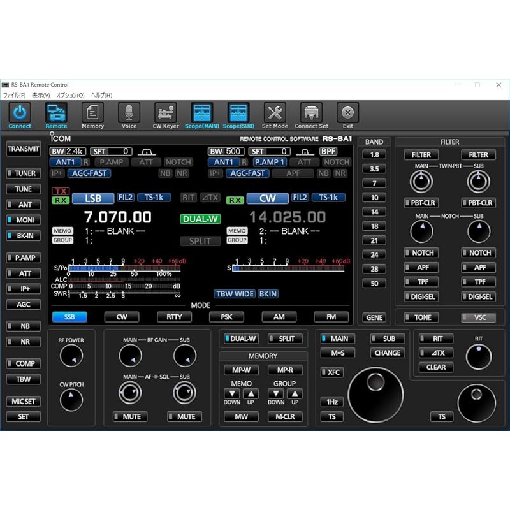Image resolution: width=510 pixels, height=510 pixels.
Task: Click the M-CLR button
Action: tap(285, 417)
